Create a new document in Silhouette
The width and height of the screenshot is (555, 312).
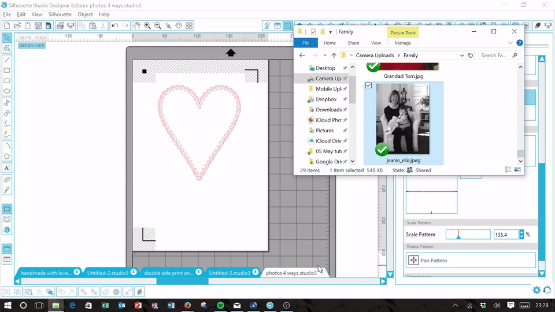7,25
